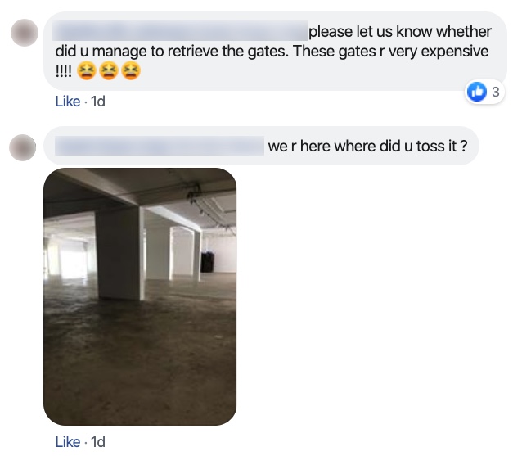Viewport: 513px width, 456px height.
Task: Click the text "These gates r very expensive"
Action: point(390,51)
